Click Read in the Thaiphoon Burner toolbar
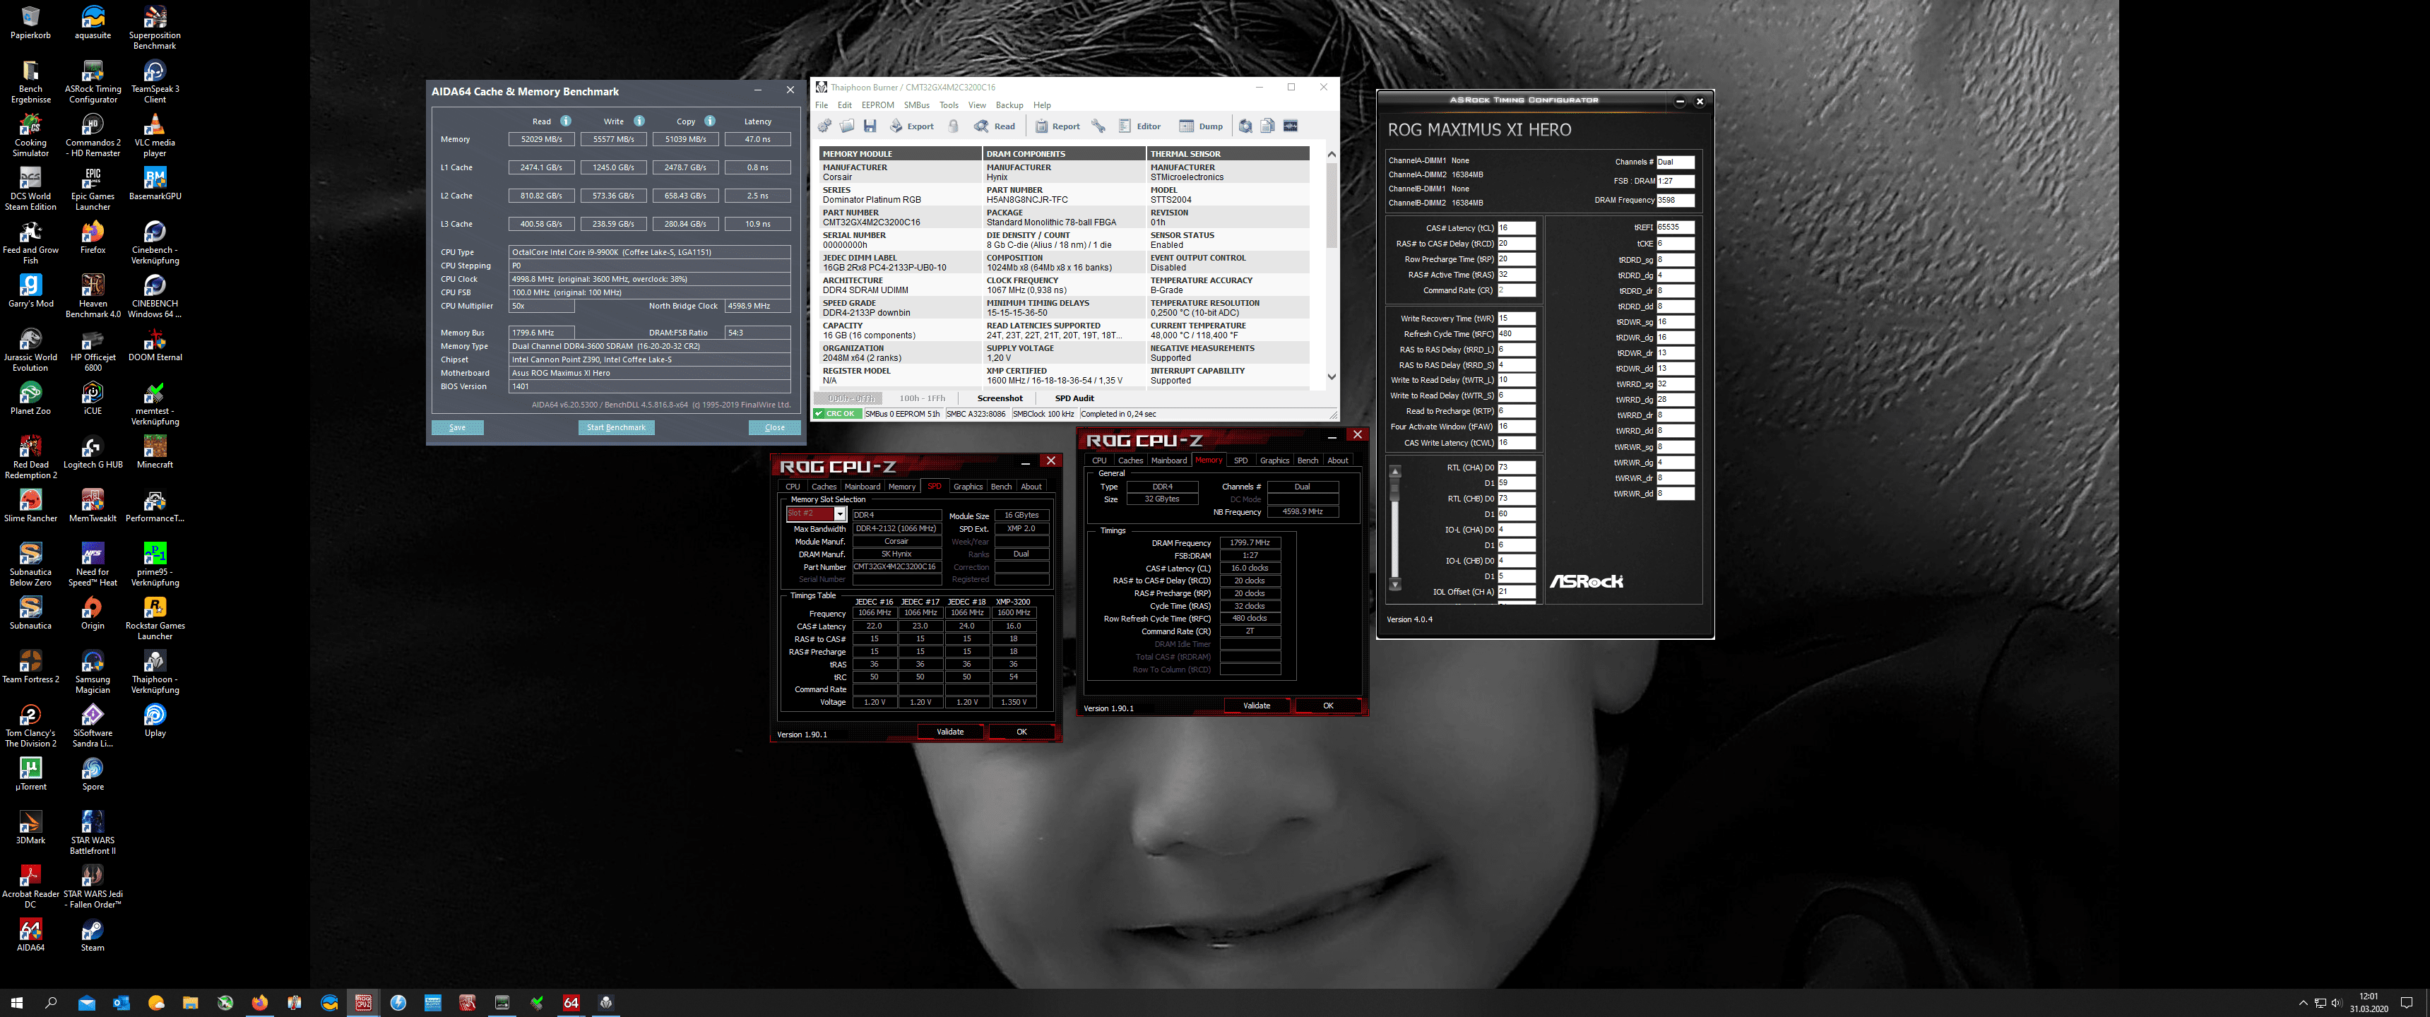 click(x=995, y=126)
